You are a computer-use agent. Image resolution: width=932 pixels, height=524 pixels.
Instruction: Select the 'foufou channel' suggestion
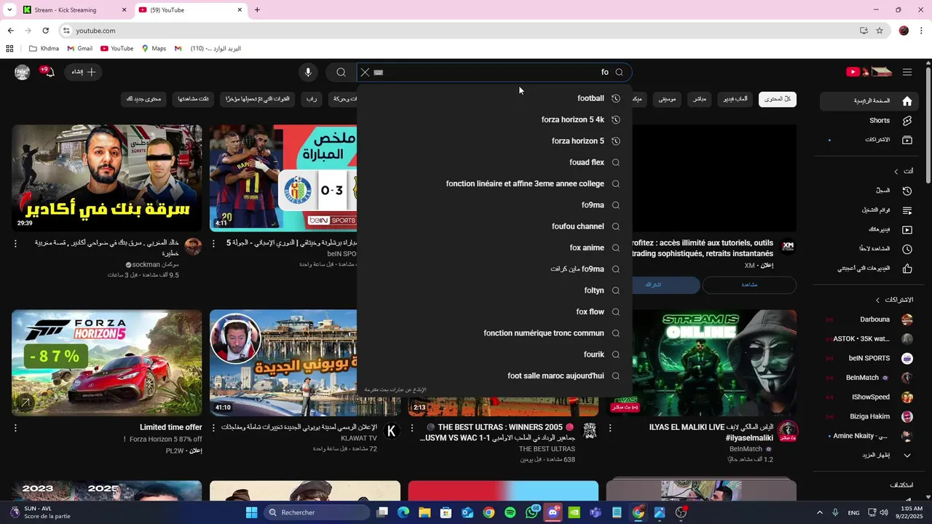(x=494, y=226)
